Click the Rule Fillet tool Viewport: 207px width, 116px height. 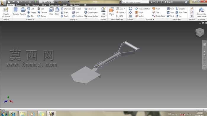pos(181,12)
